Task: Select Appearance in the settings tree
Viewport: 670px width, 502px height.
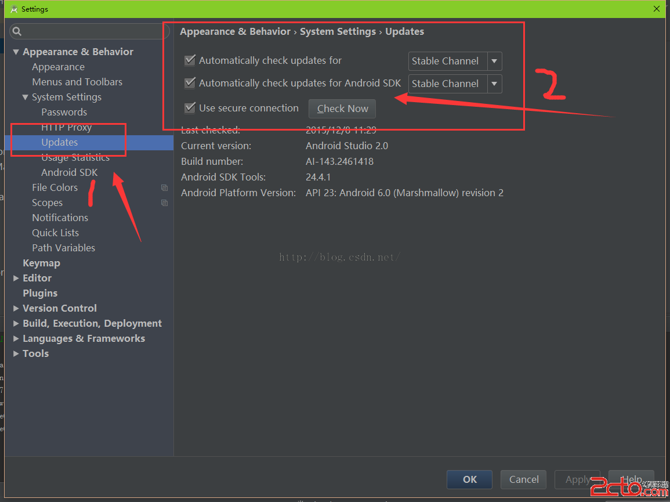Action: (58, 67)
